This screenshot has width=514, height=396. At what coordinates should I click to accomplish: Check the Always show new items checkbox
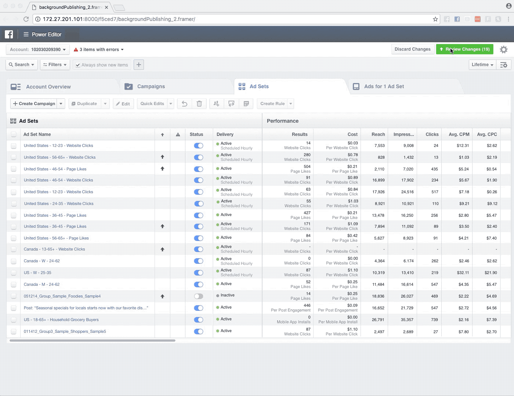click(x=78, y=65)
